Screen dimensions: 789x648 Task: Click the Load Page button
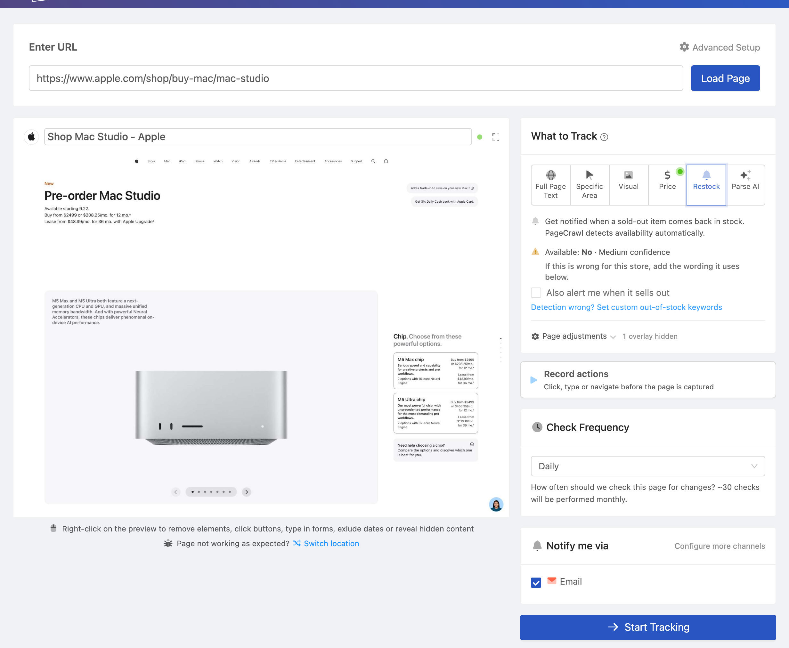click(x=725, y=78)
